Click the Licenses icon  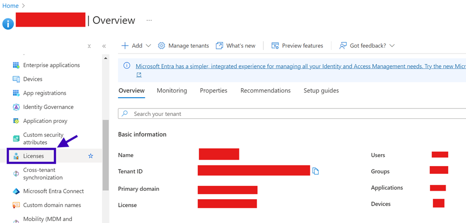coord(16,156)
